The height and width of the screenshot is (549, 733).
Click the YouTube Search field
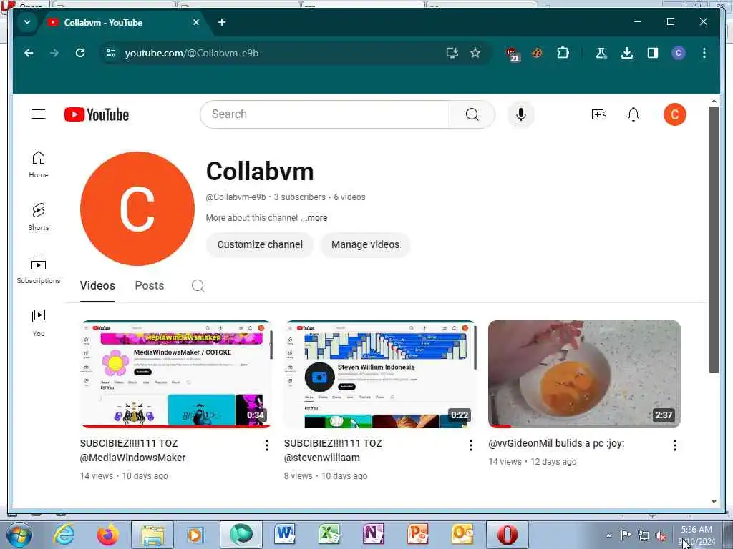pyautogui.click(x=325, y=114)
